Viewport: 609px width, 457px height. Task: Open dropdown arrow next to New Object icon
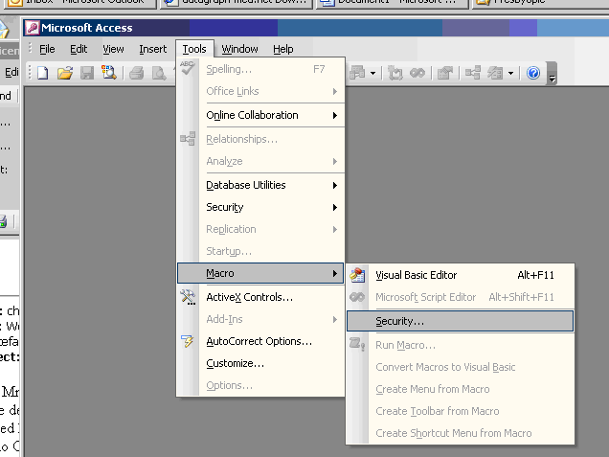510,73
